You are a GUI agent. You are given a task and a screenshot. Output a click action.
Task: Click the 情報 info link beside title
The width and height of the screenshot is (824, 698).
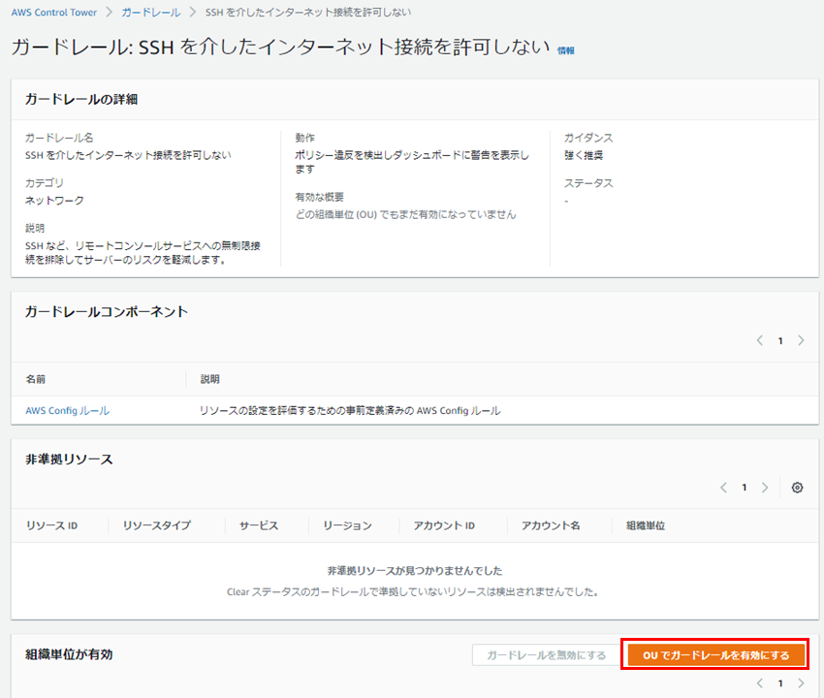(x=566, y=50)
